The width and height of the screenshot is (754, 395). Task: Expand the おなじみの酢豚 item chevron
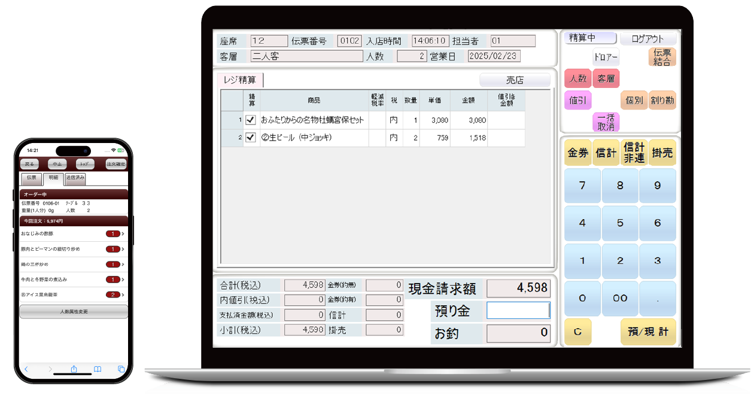tap(123, 234)
